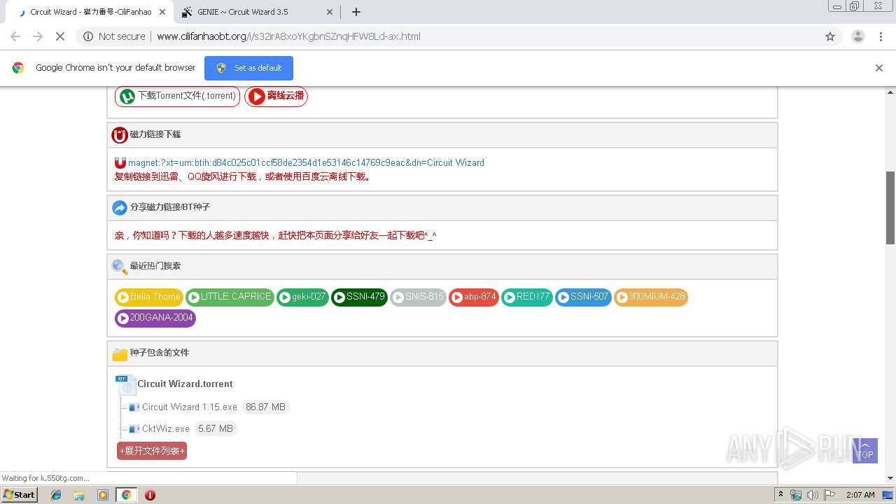This screenshot has width=896, height=504.
Task: Open the abp-874 tag
Action: pyautogui.click(x=474, y=297)
